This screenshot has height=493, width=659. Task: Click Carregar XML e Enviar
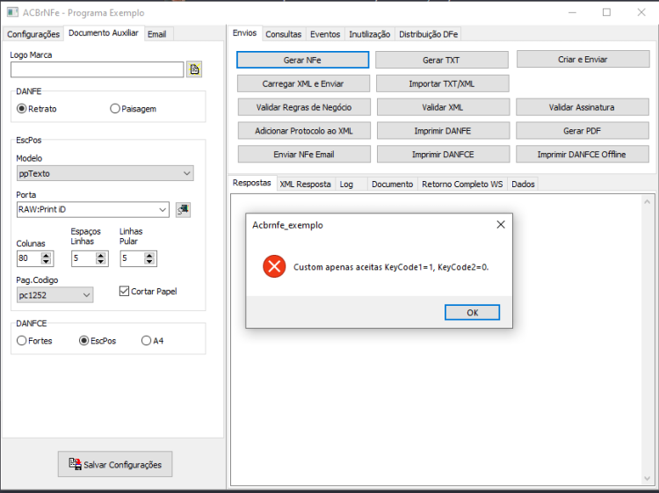(303, 83)
